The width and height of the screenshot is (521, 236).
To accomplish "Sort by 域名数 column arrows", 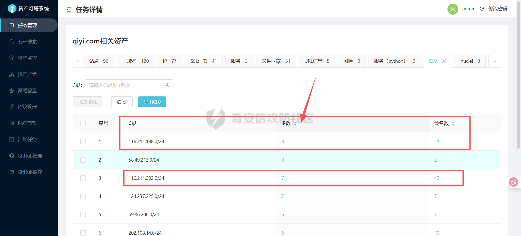I will [x=453, y=124].
